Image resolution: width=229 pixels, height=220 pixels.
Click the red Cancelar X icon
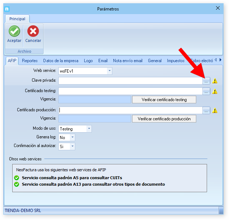[x=33, y=31]
